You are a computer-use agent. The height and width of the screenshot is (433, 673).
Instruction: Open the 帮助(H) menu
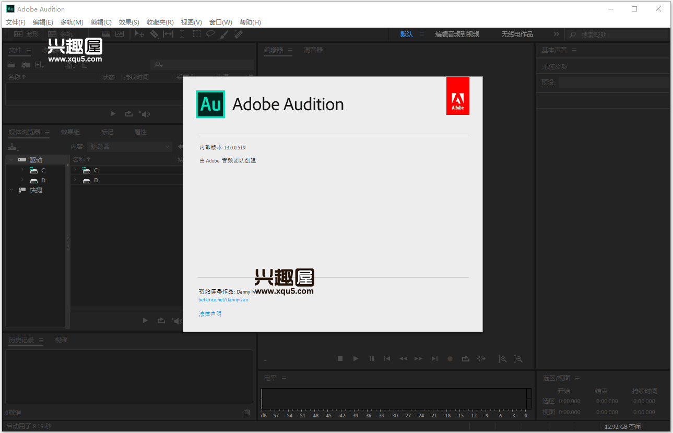[250, 22]
